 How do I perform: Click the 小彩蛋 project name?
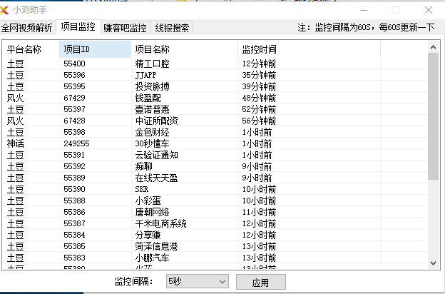148,201
